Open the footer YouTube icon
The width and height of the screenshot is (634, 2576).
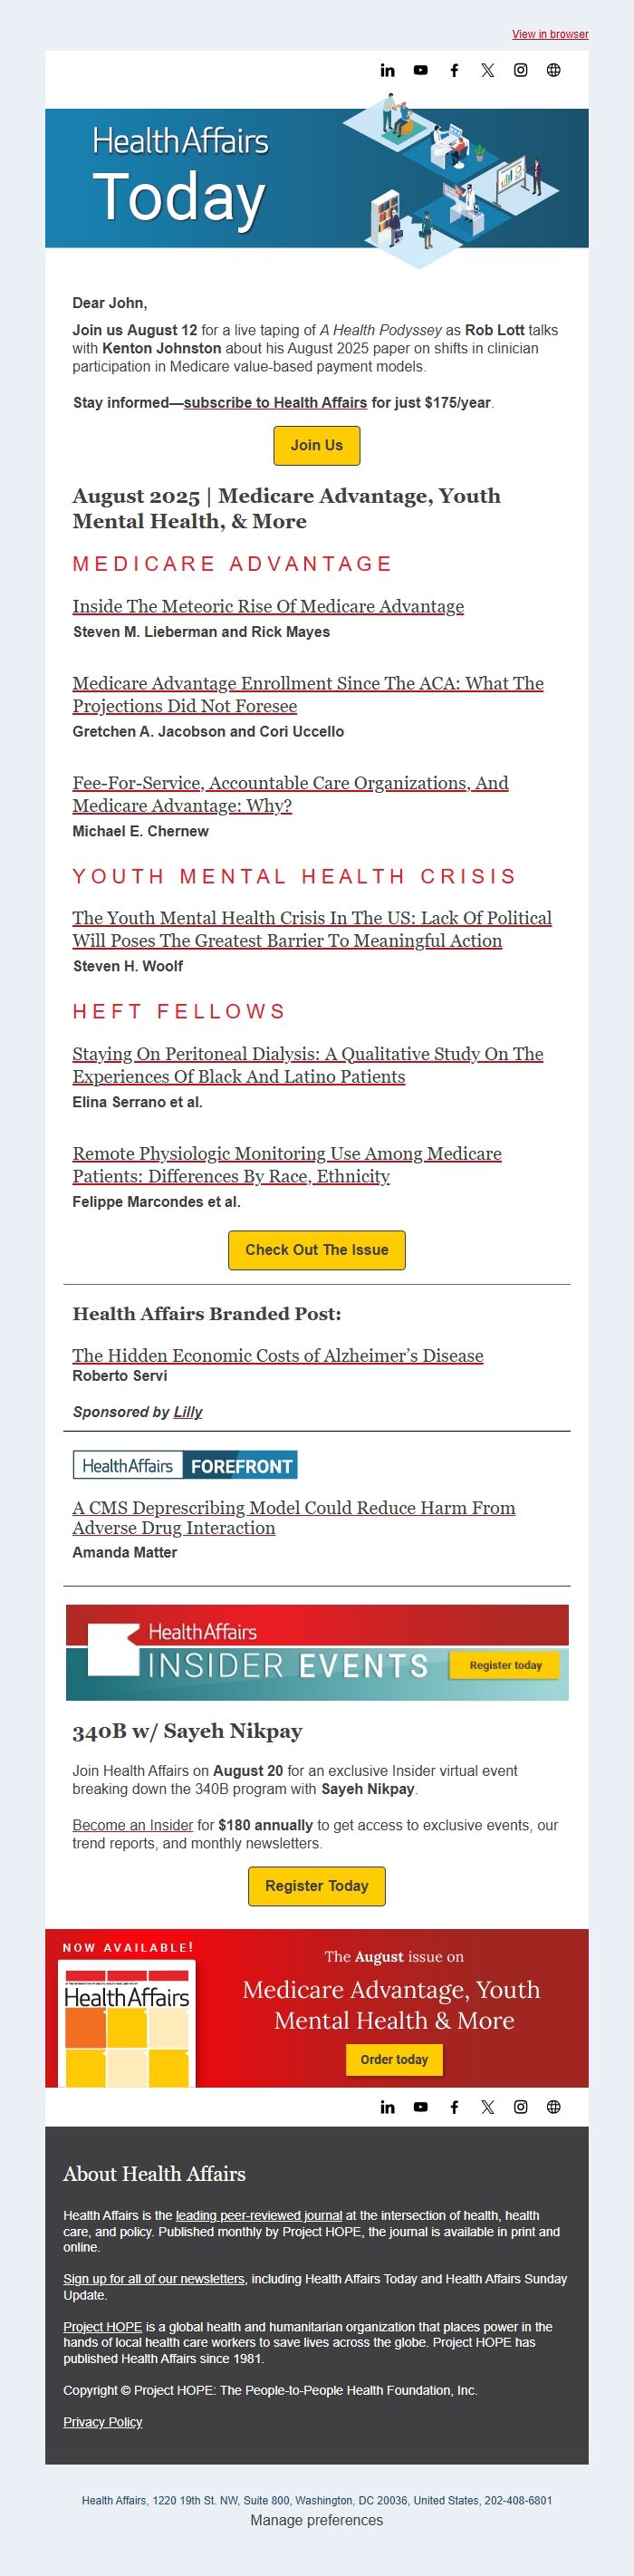click(420, 2107)
